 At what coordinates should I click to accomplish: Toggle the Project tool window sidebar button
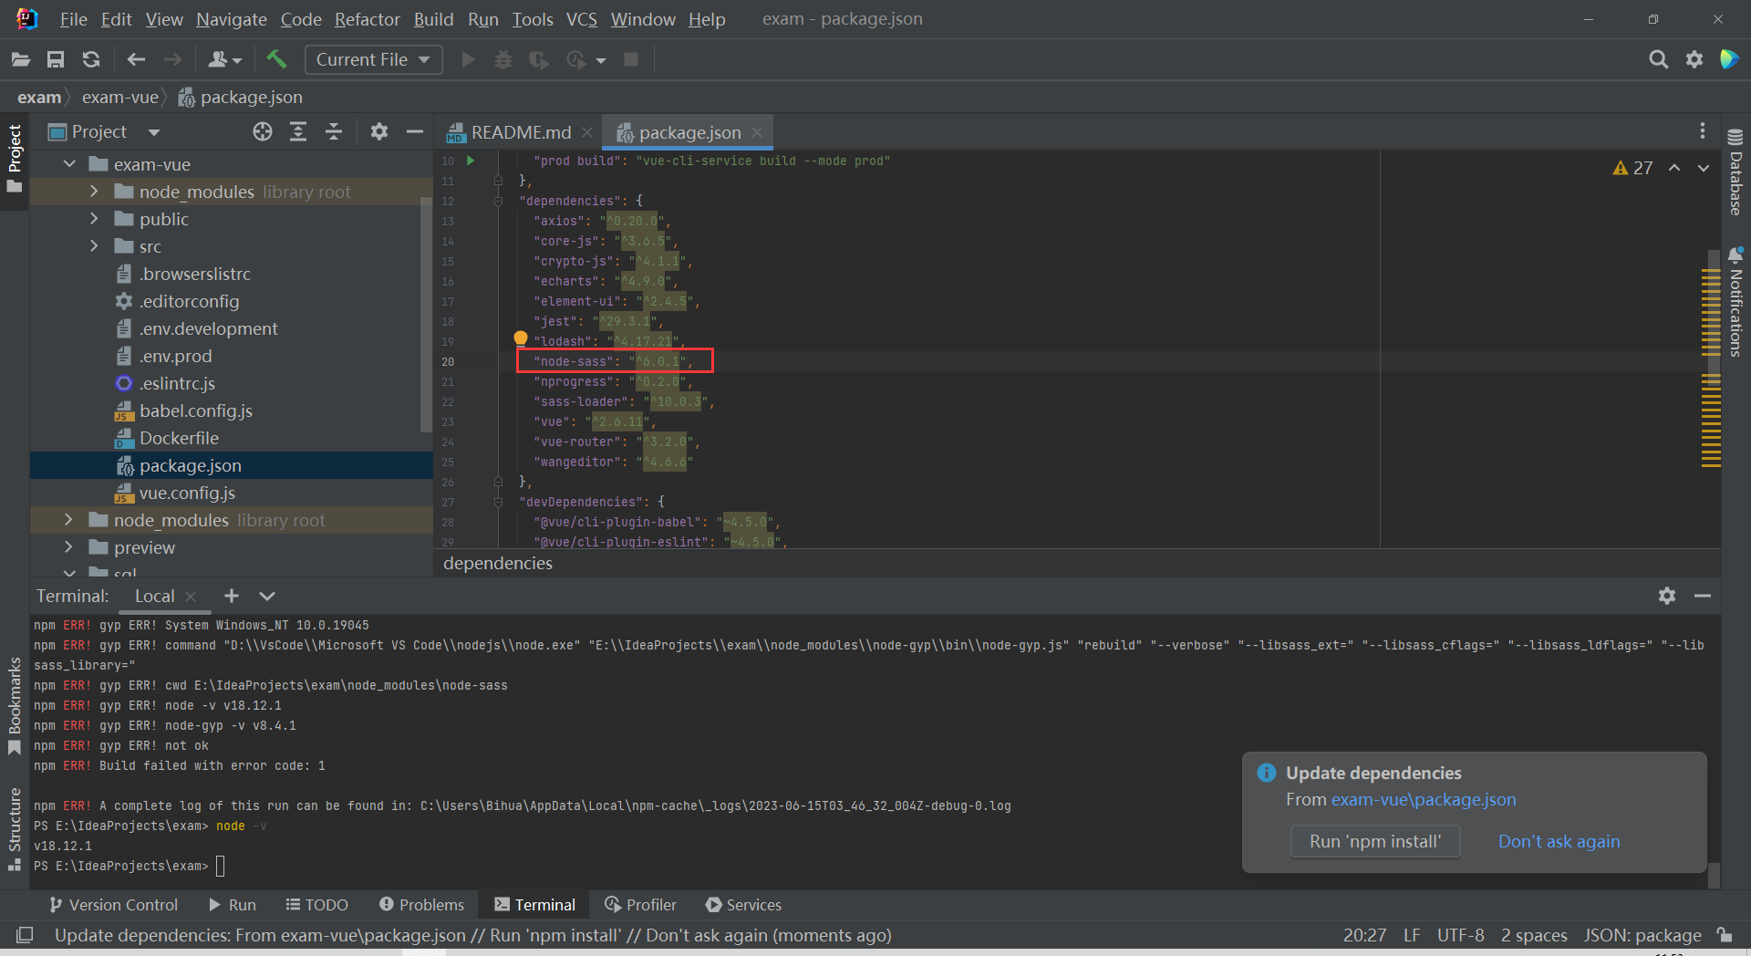(15, 160)
